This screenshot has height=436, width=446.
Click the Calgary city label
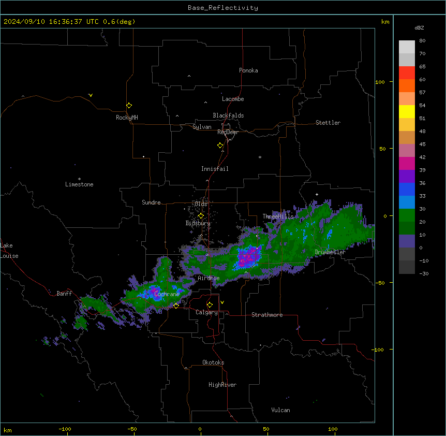[x=206, y=312]
